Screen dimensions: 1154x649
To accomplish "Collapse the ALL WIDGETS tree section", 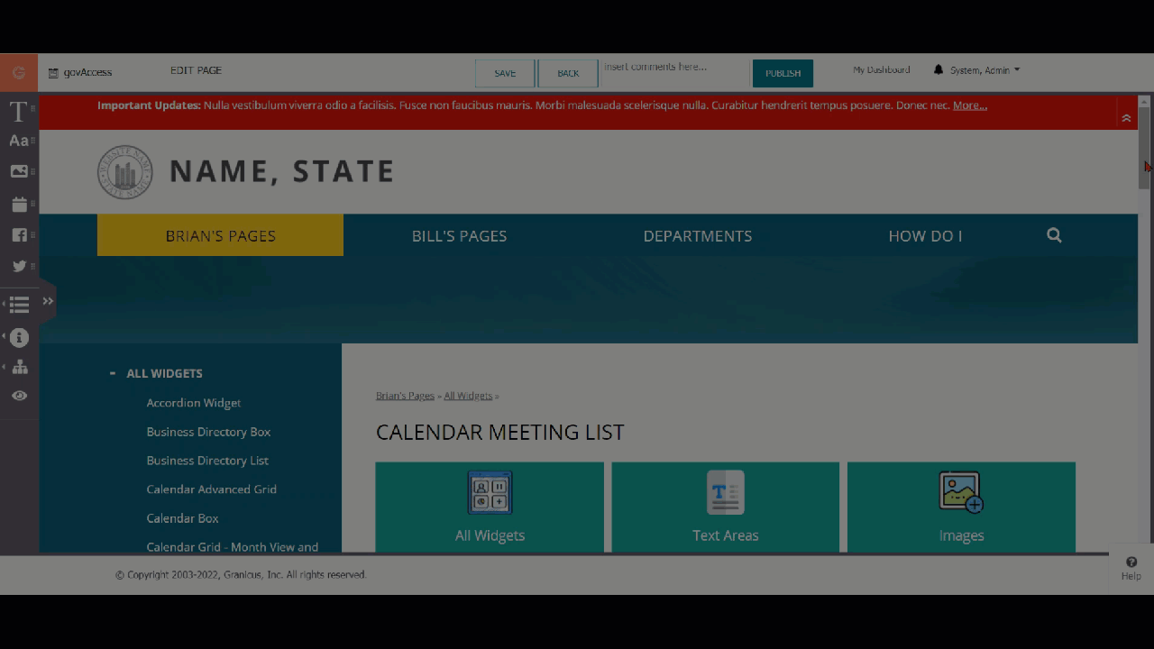I will point(112,373).
